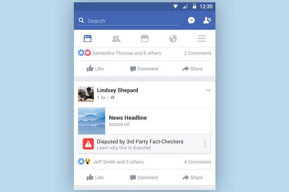Screen dimensions: 289x192
Task: Open the hamburger menu tab
Action: [x=201, y=38]
